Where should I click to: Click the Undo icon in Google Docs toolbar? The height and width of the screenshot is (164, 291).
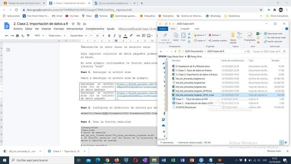pos(7,36)
